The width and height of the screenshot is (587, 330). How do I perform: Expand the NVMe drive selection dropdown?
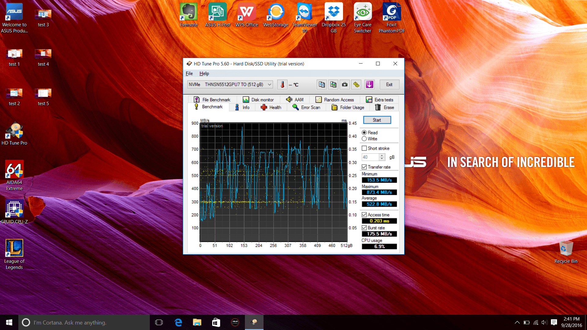[x=269, y=85]
